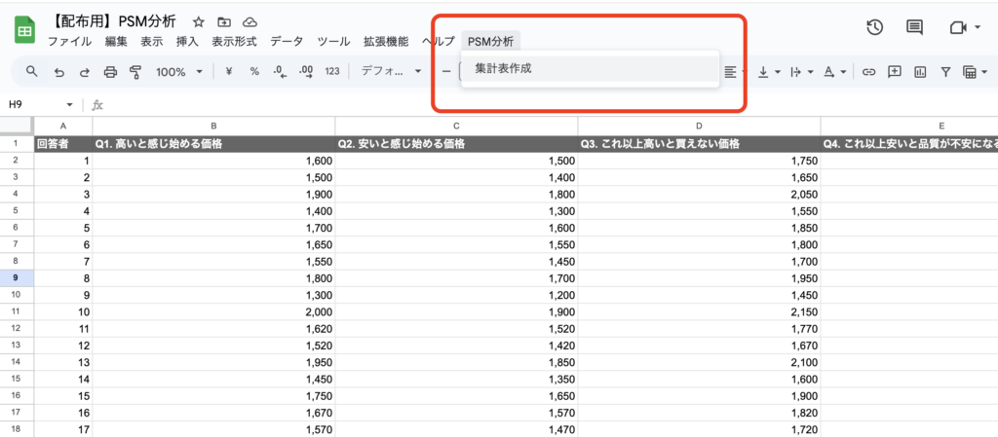Open the 拡張機能 menu
998x437 pixels.
386,41
